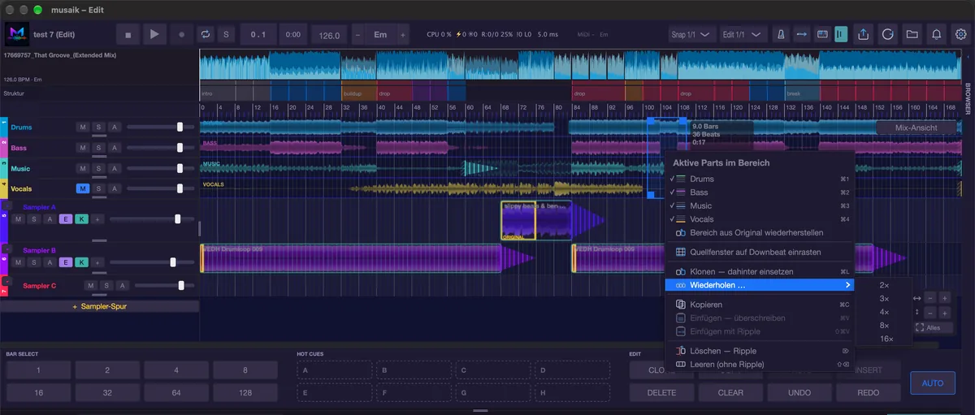Click the plus button on Sampler A
The image size is (975, 415).
97,219
